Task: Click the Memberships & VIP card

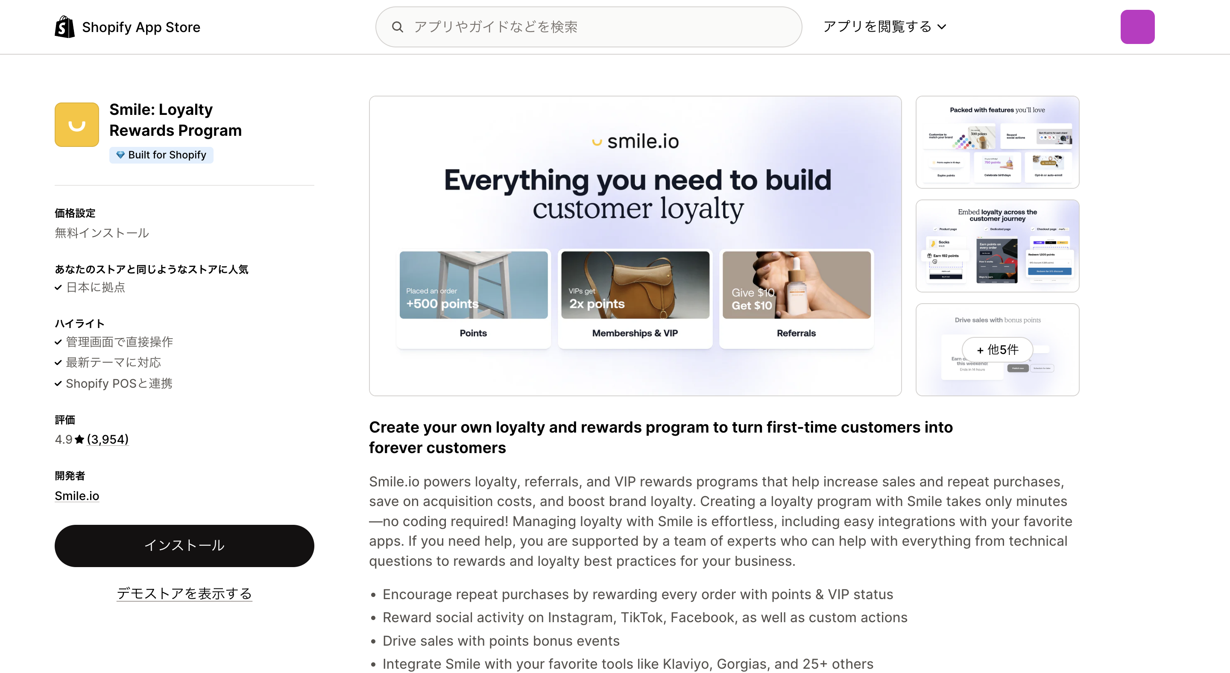Action: click(635, 298)
